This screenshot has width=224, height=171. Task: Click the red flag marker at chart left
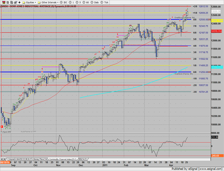coord(2,126)
